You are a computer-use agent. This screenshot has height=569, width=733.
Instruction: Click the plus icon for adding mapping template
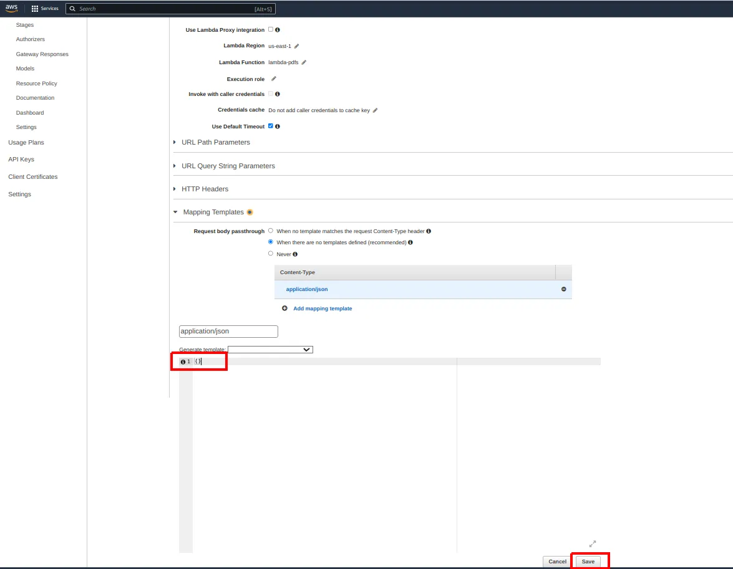click(x=284, y=308)
